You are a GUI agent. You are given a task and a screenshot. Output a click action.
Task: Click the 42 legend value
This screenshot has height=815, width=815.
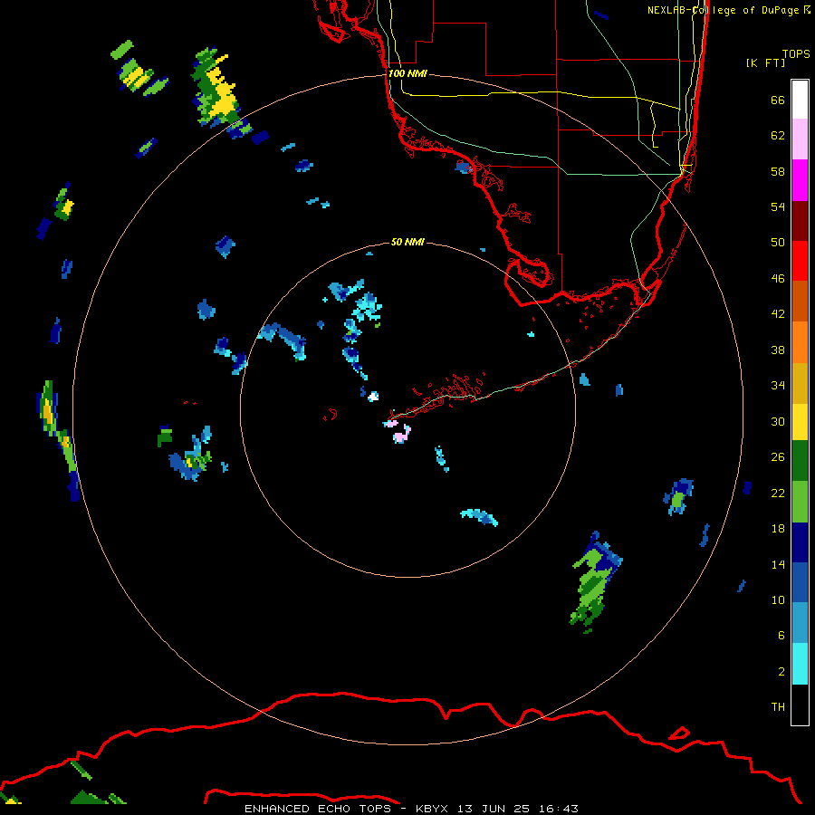point(778,314)
